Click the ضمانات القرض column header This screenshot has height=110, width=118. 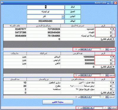click(x=78, y=79)
